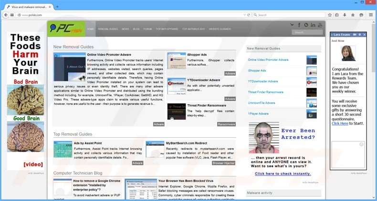
Task: Select iShopper Ads in sidebar list
Action: pyautogui.click(x=257, y=70)
